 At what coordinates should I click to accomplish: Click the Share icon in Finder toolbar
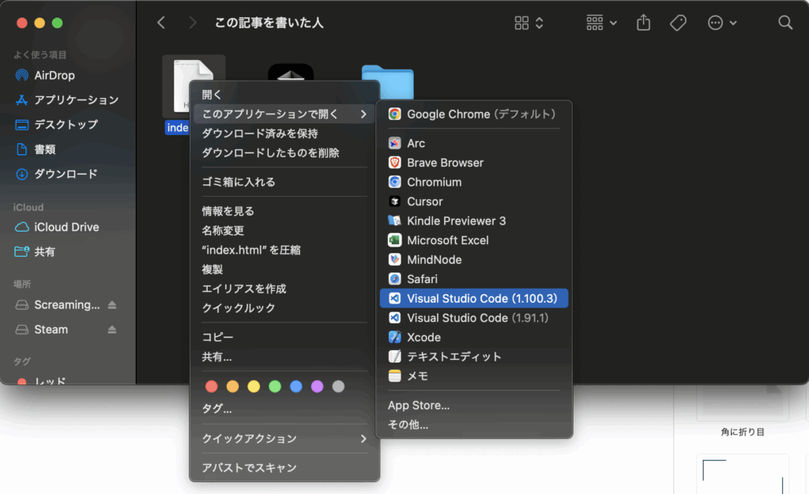pyautogui.click(x=643, y=22)
